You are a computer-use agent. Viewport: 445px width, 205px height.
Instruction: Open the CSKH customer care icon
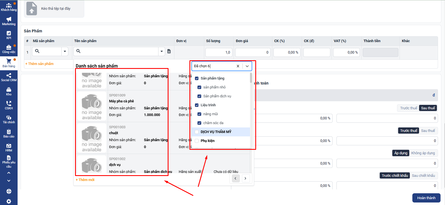(x=9, y=105)
